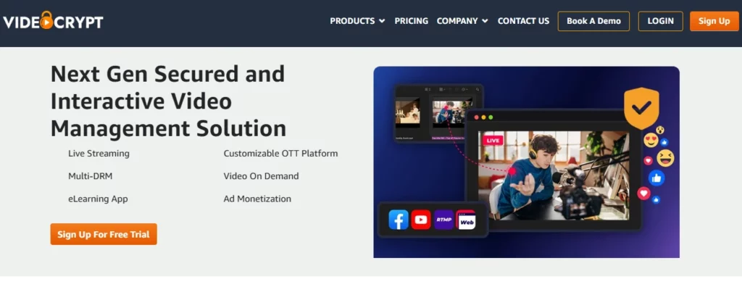Click the VideoCrypt logo

coord(53,21)
